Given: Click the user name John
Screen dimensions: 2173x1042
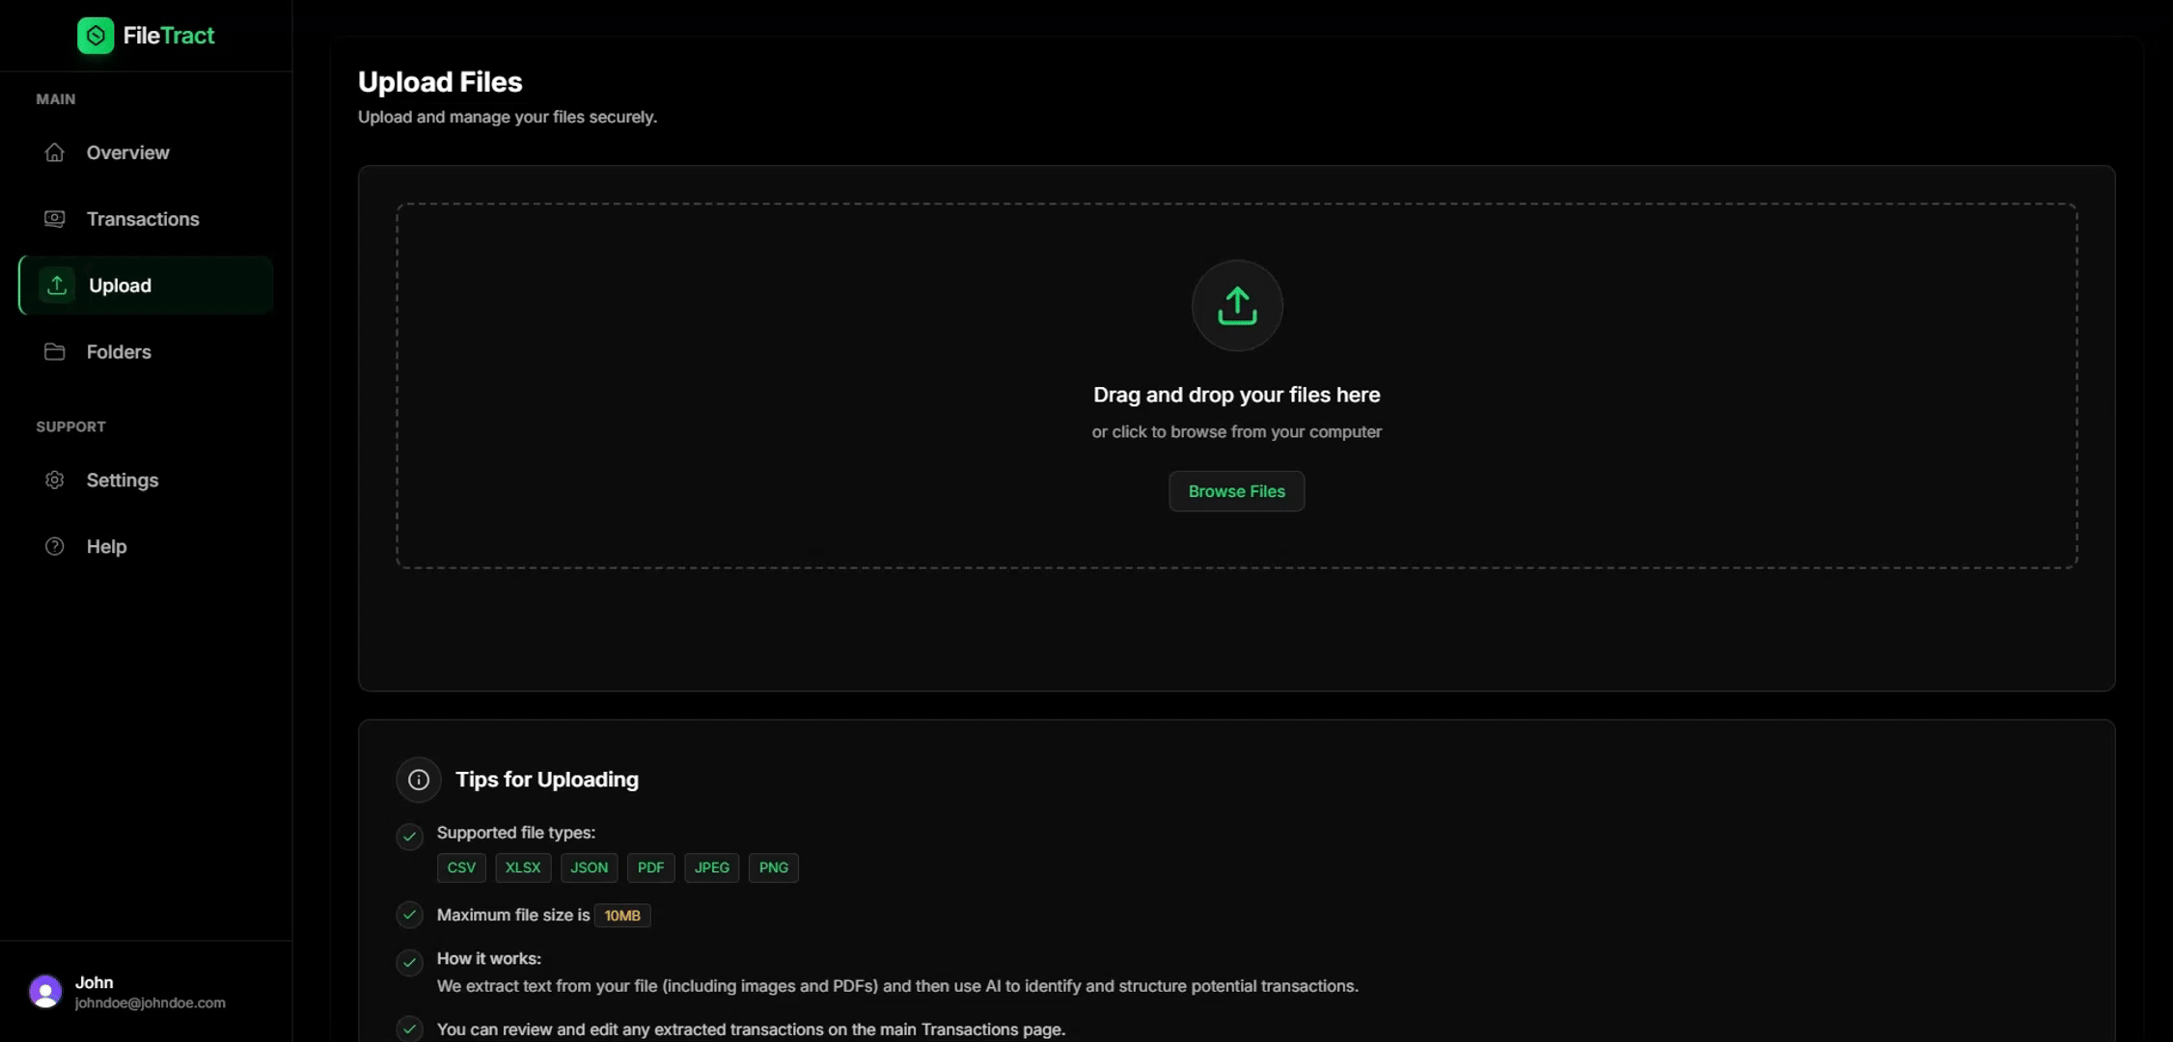Looking at the screenshot, I should click(95, 982).
